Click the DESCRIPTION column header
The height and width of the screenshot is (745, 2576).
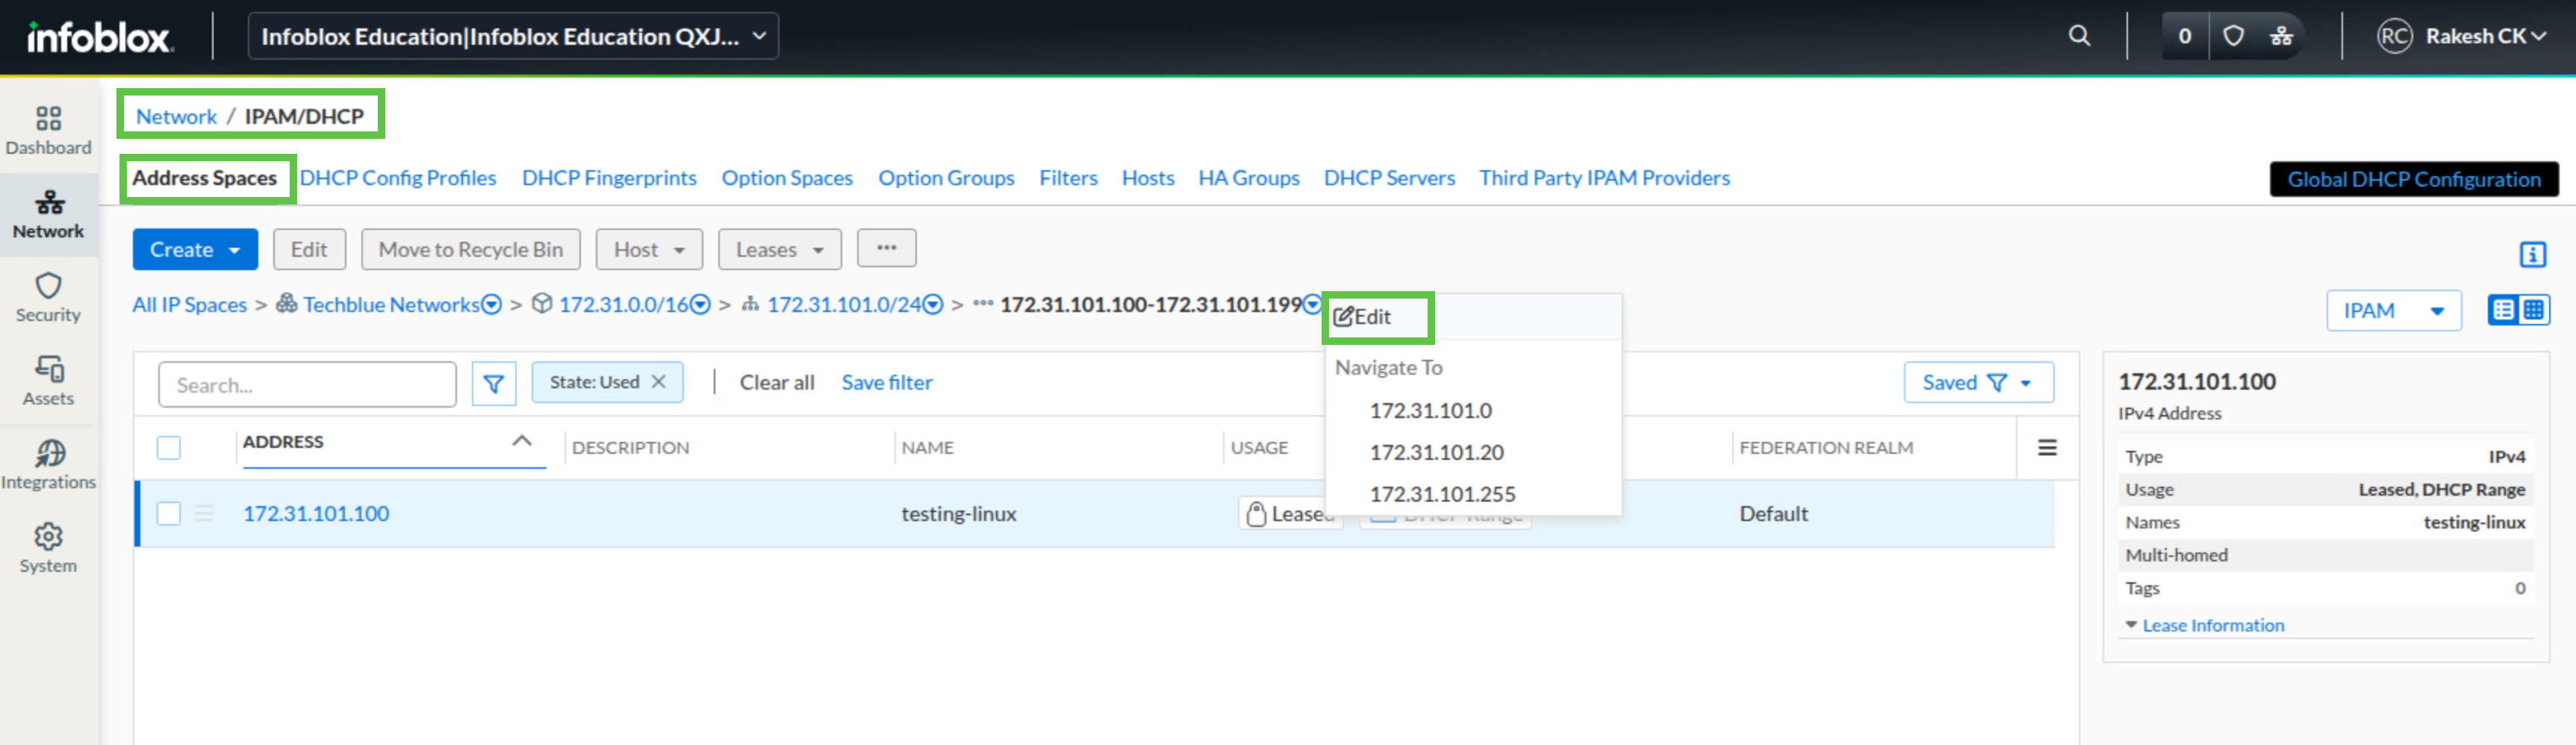coord(630,447)
